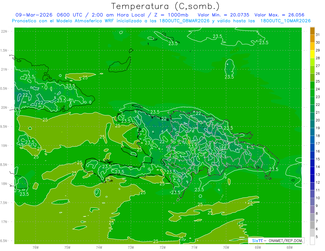The height and width of the screenshot is (251, 325).
Task: Click the "20N" latitude axis label
Action: [x=5, y=107]
